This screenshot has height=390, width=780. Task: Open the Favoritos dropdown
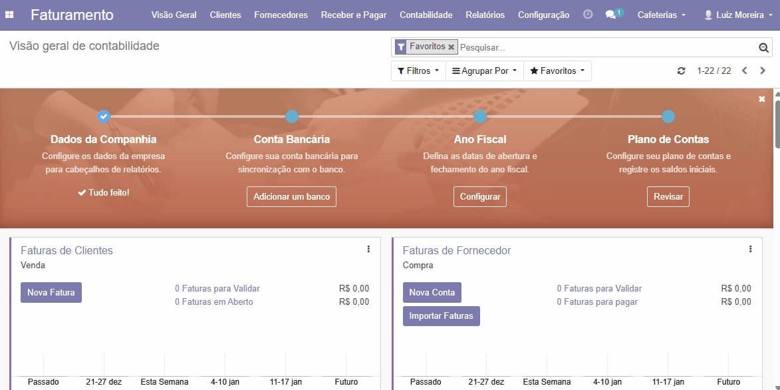(557, 71)
